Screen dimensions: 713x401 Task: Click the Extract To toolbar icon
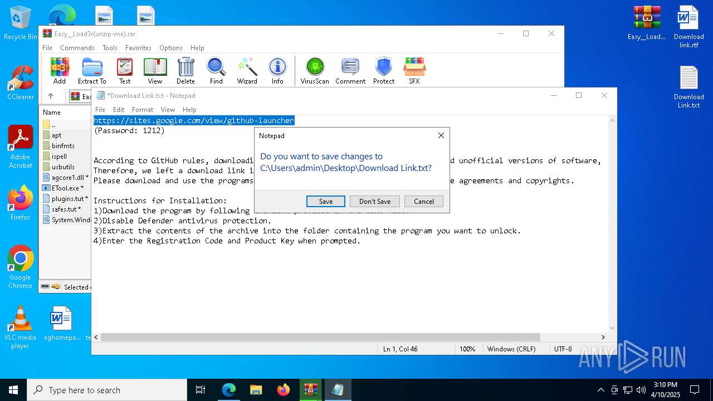(92, 71)
